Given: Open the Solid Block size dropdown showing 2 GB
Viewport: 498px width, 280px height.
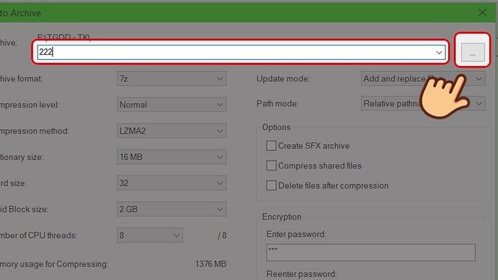Looking at the screenshot, I should coord(171,209).
